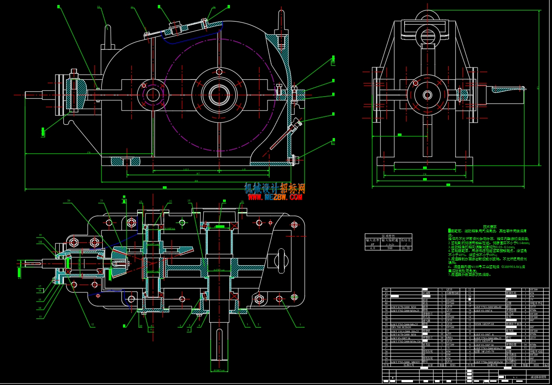Viewport: 552px width, 385px height.
Task: Select the 技术特性 table header
Action: pyautogui.click(x=389, y=235)
